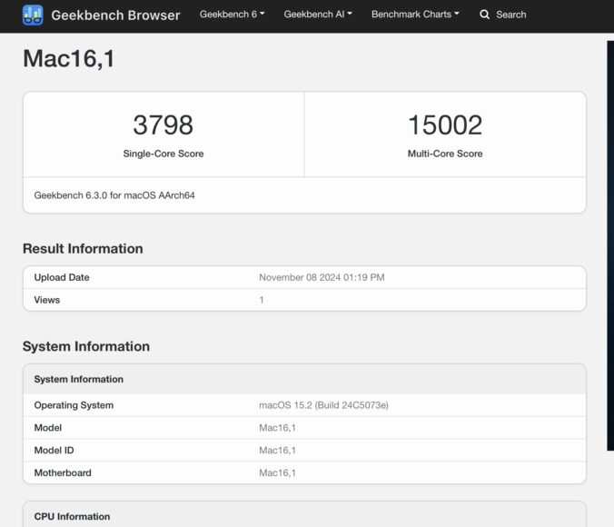
Task: Click the Multi-Core Score label
Action: 445,154
